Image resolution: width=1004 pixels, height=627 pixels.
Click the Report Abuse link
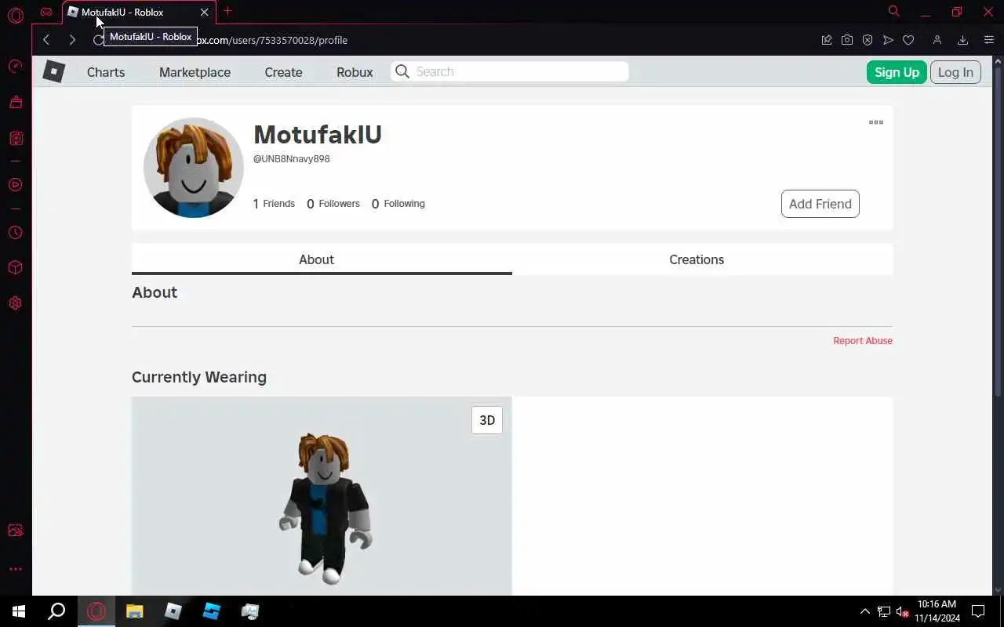[x=863, y=340]
